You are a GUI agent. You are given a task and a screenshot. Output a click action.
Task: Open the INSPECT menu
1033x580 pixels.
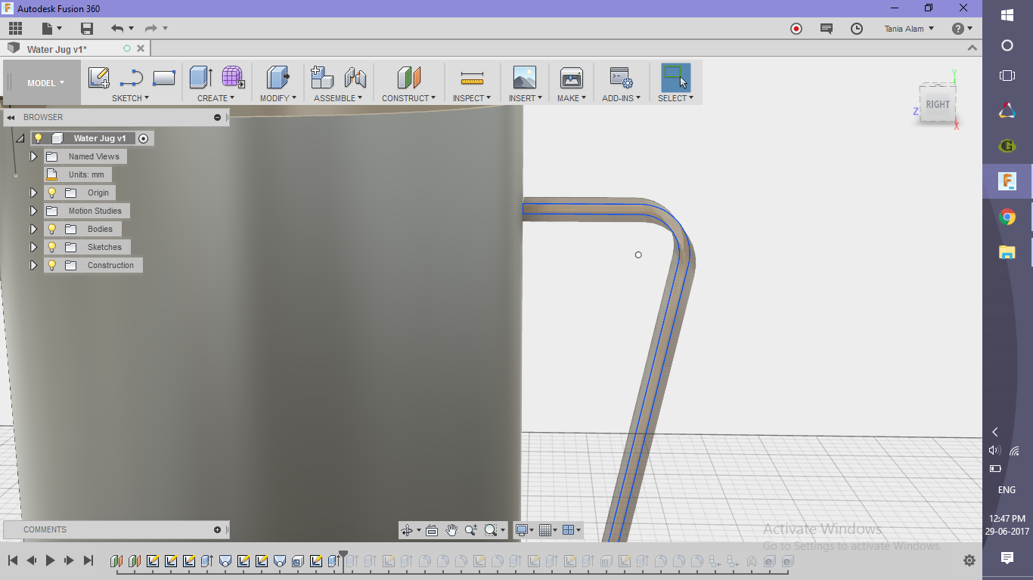coord(472,98)
